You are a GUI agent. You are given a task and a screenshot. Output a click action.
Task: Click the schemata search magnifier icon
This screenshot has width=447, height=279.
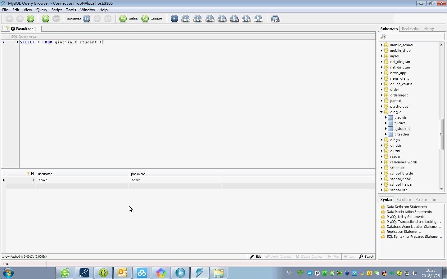click(x=383, y=37)
